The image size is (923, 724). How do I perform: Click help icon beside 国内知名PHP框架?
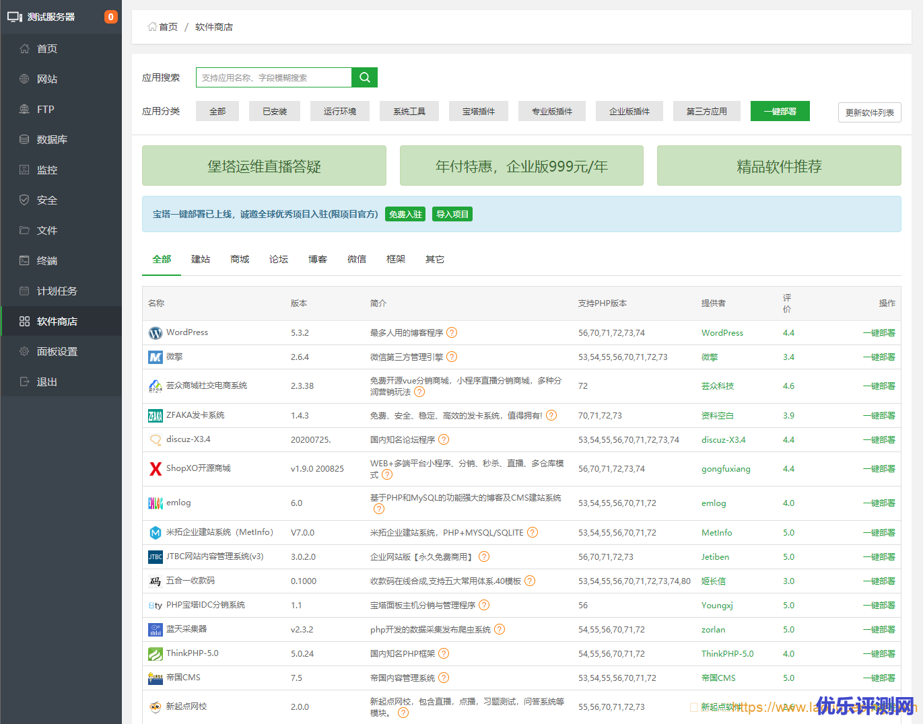click(x=444, y=653)
